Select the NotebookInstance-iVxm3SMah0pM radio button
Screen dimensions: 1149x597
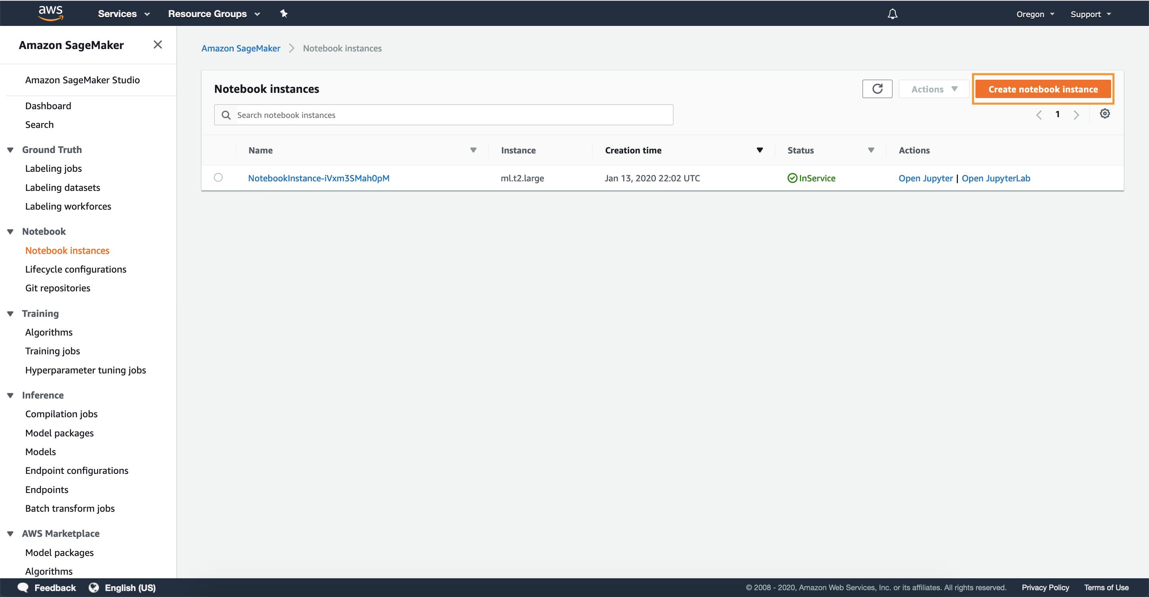(218, 177)
